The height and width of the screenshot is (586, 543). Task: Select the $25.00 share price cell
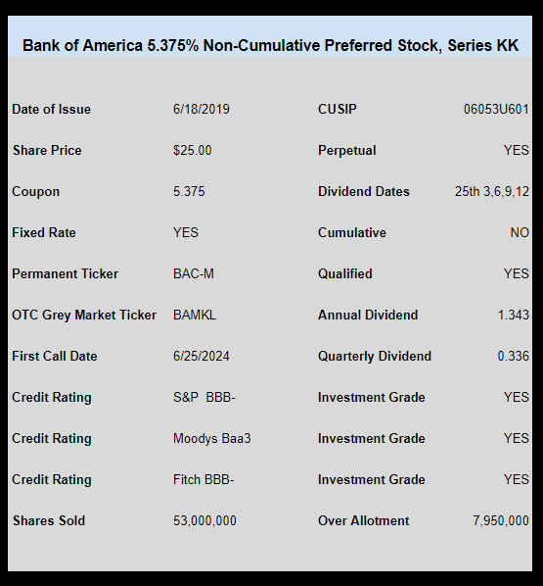[192, 150]
